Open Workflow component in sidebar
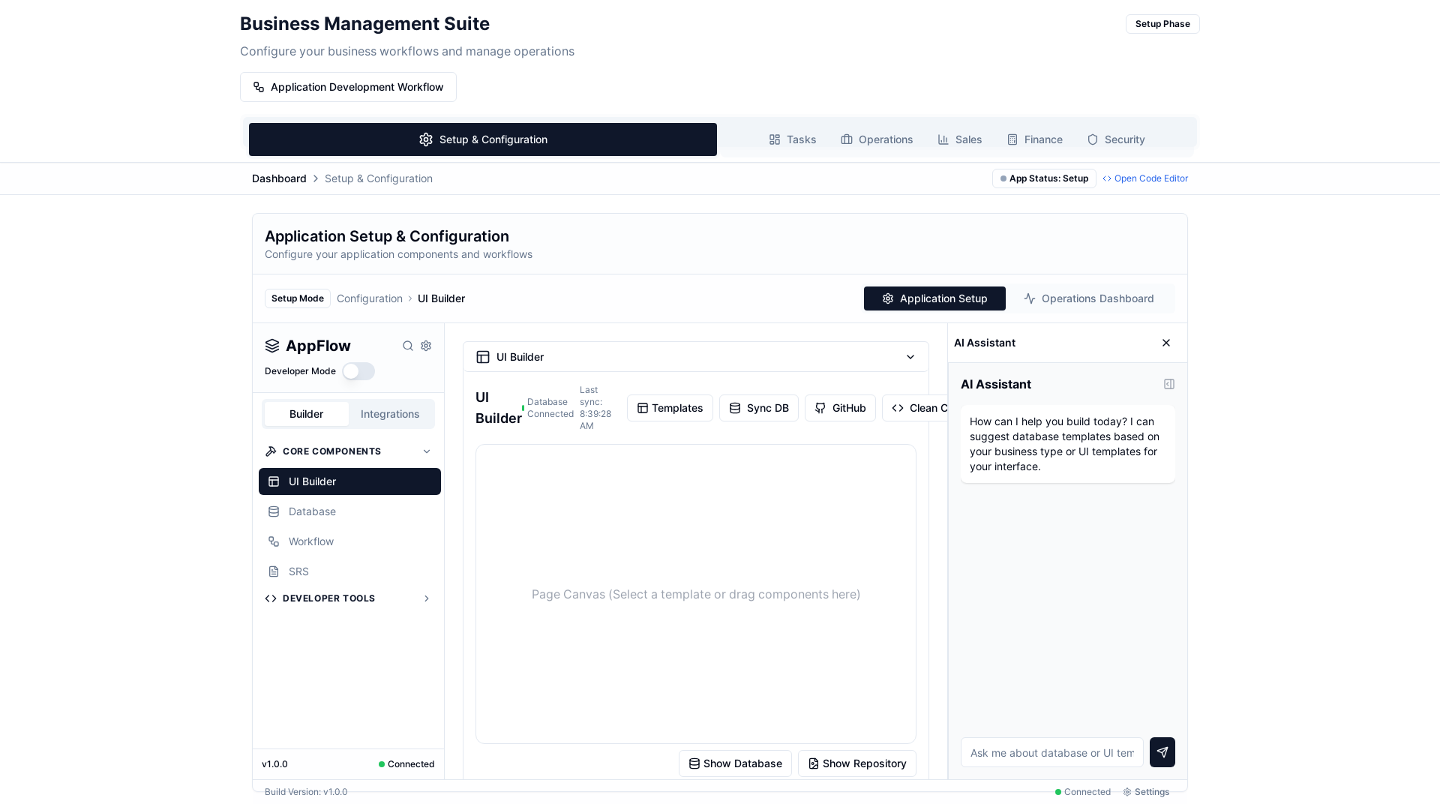The image size is (1440, 810). (349, 541)
